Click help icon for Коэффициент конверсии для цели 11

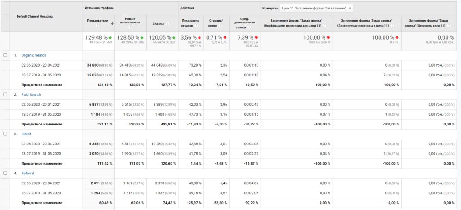click(325, 26)
